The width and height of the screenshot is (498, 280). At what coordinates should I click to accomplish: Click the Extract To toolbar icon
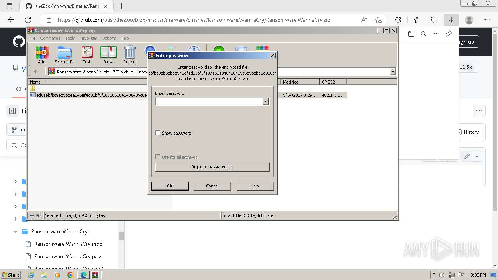64,54
